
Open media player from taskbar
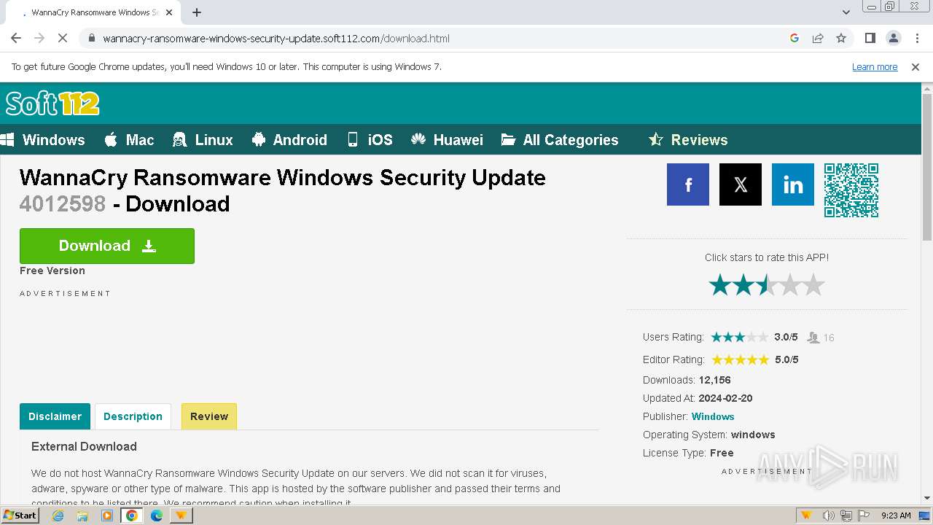(x=107, y=516)
